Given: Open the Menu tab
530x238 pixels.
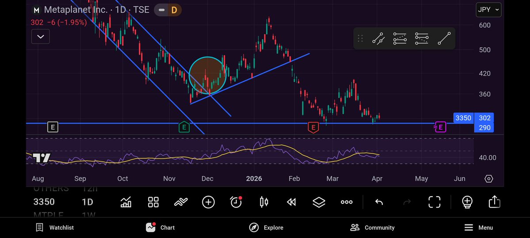Looking at the screenshot, I should click(x=478, y=227).
